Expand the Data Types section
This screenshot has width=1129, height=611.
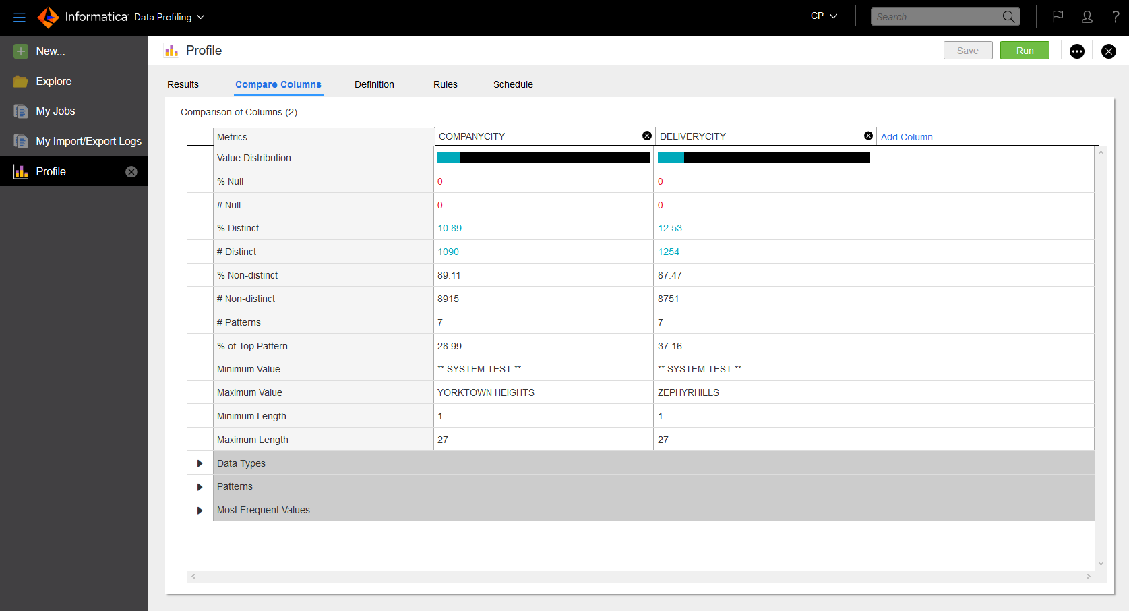pyautogui.click(x=200, y=463)
